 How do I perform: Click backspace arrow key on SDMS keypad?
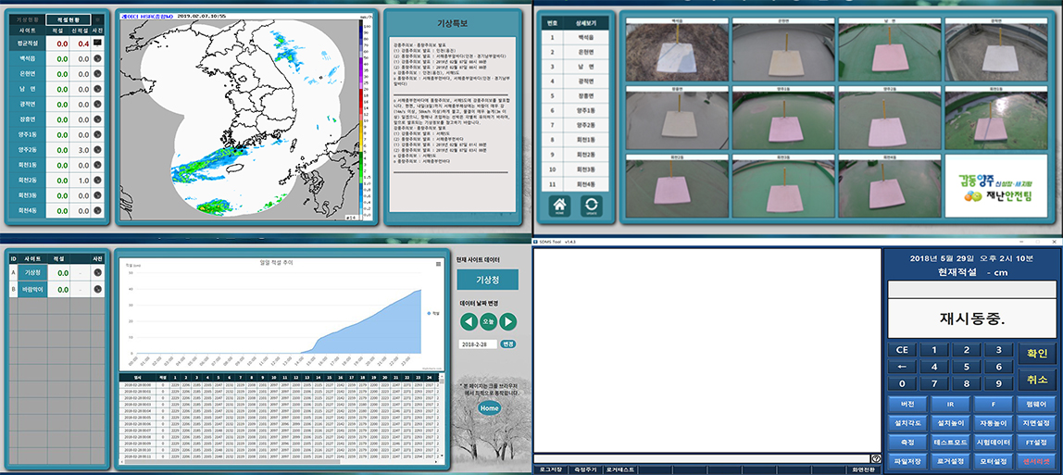[x=902, y=367]
